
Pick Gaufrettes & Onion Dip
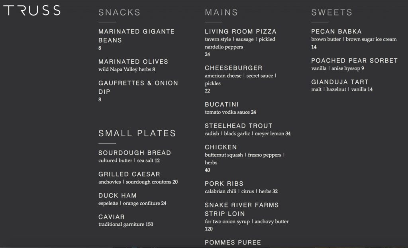(x=138, y=87)
